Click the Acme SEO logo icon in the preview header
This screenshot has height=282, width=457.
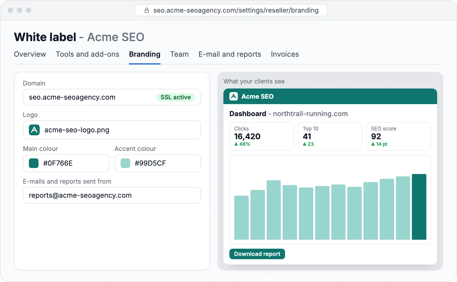(234, 96)
